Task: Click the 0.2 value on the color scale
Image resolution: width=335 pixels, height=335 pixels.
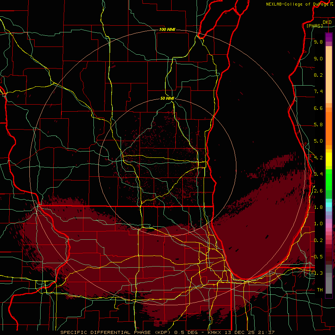Action: [318, 240]
